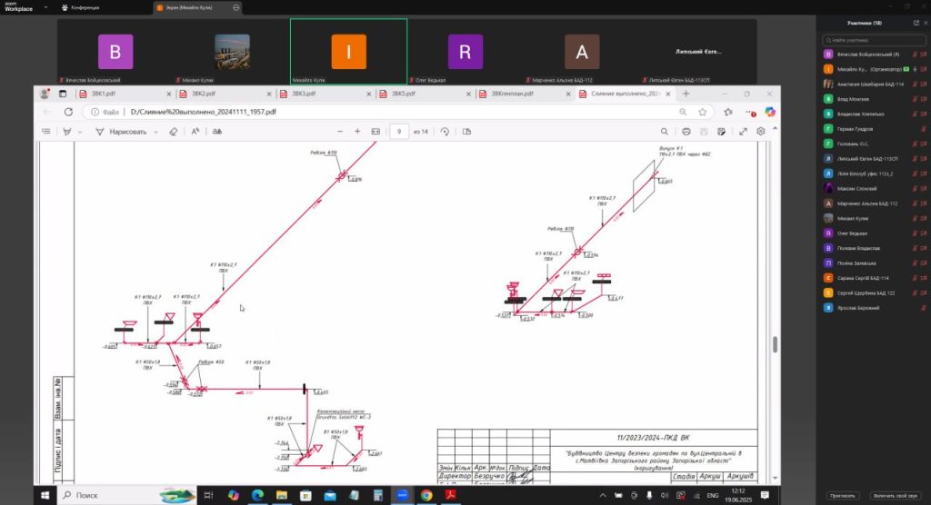The height and width of the screenshot is (505, 931).
Task: Zoom out the PDF with minus
Action: pos(340,132)
